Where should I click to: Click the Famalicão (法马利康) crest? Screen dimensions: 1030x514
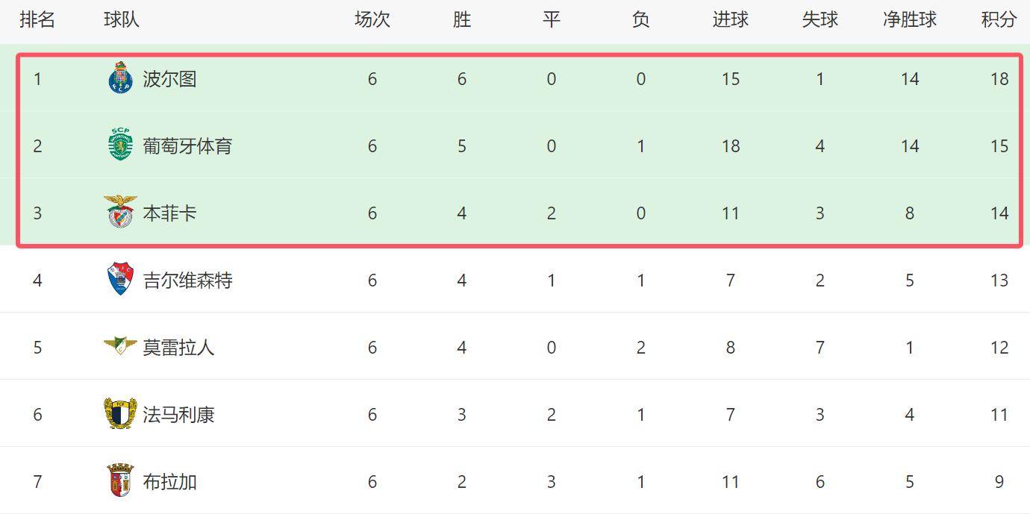(120, 414)
